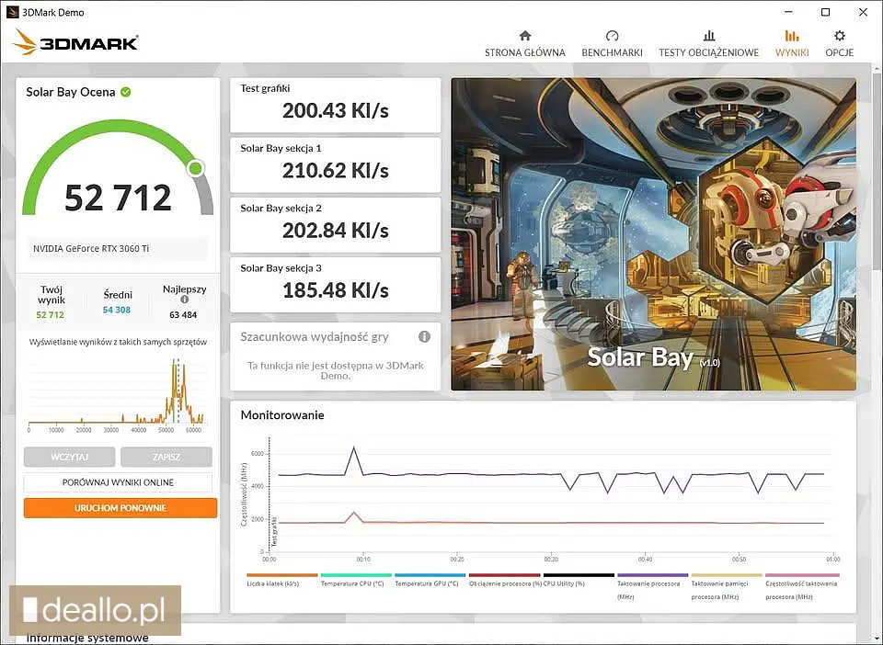Click green validation checkmark next to Solar Bay Ocena
The image size is (883, 645).
click(126, 92)
